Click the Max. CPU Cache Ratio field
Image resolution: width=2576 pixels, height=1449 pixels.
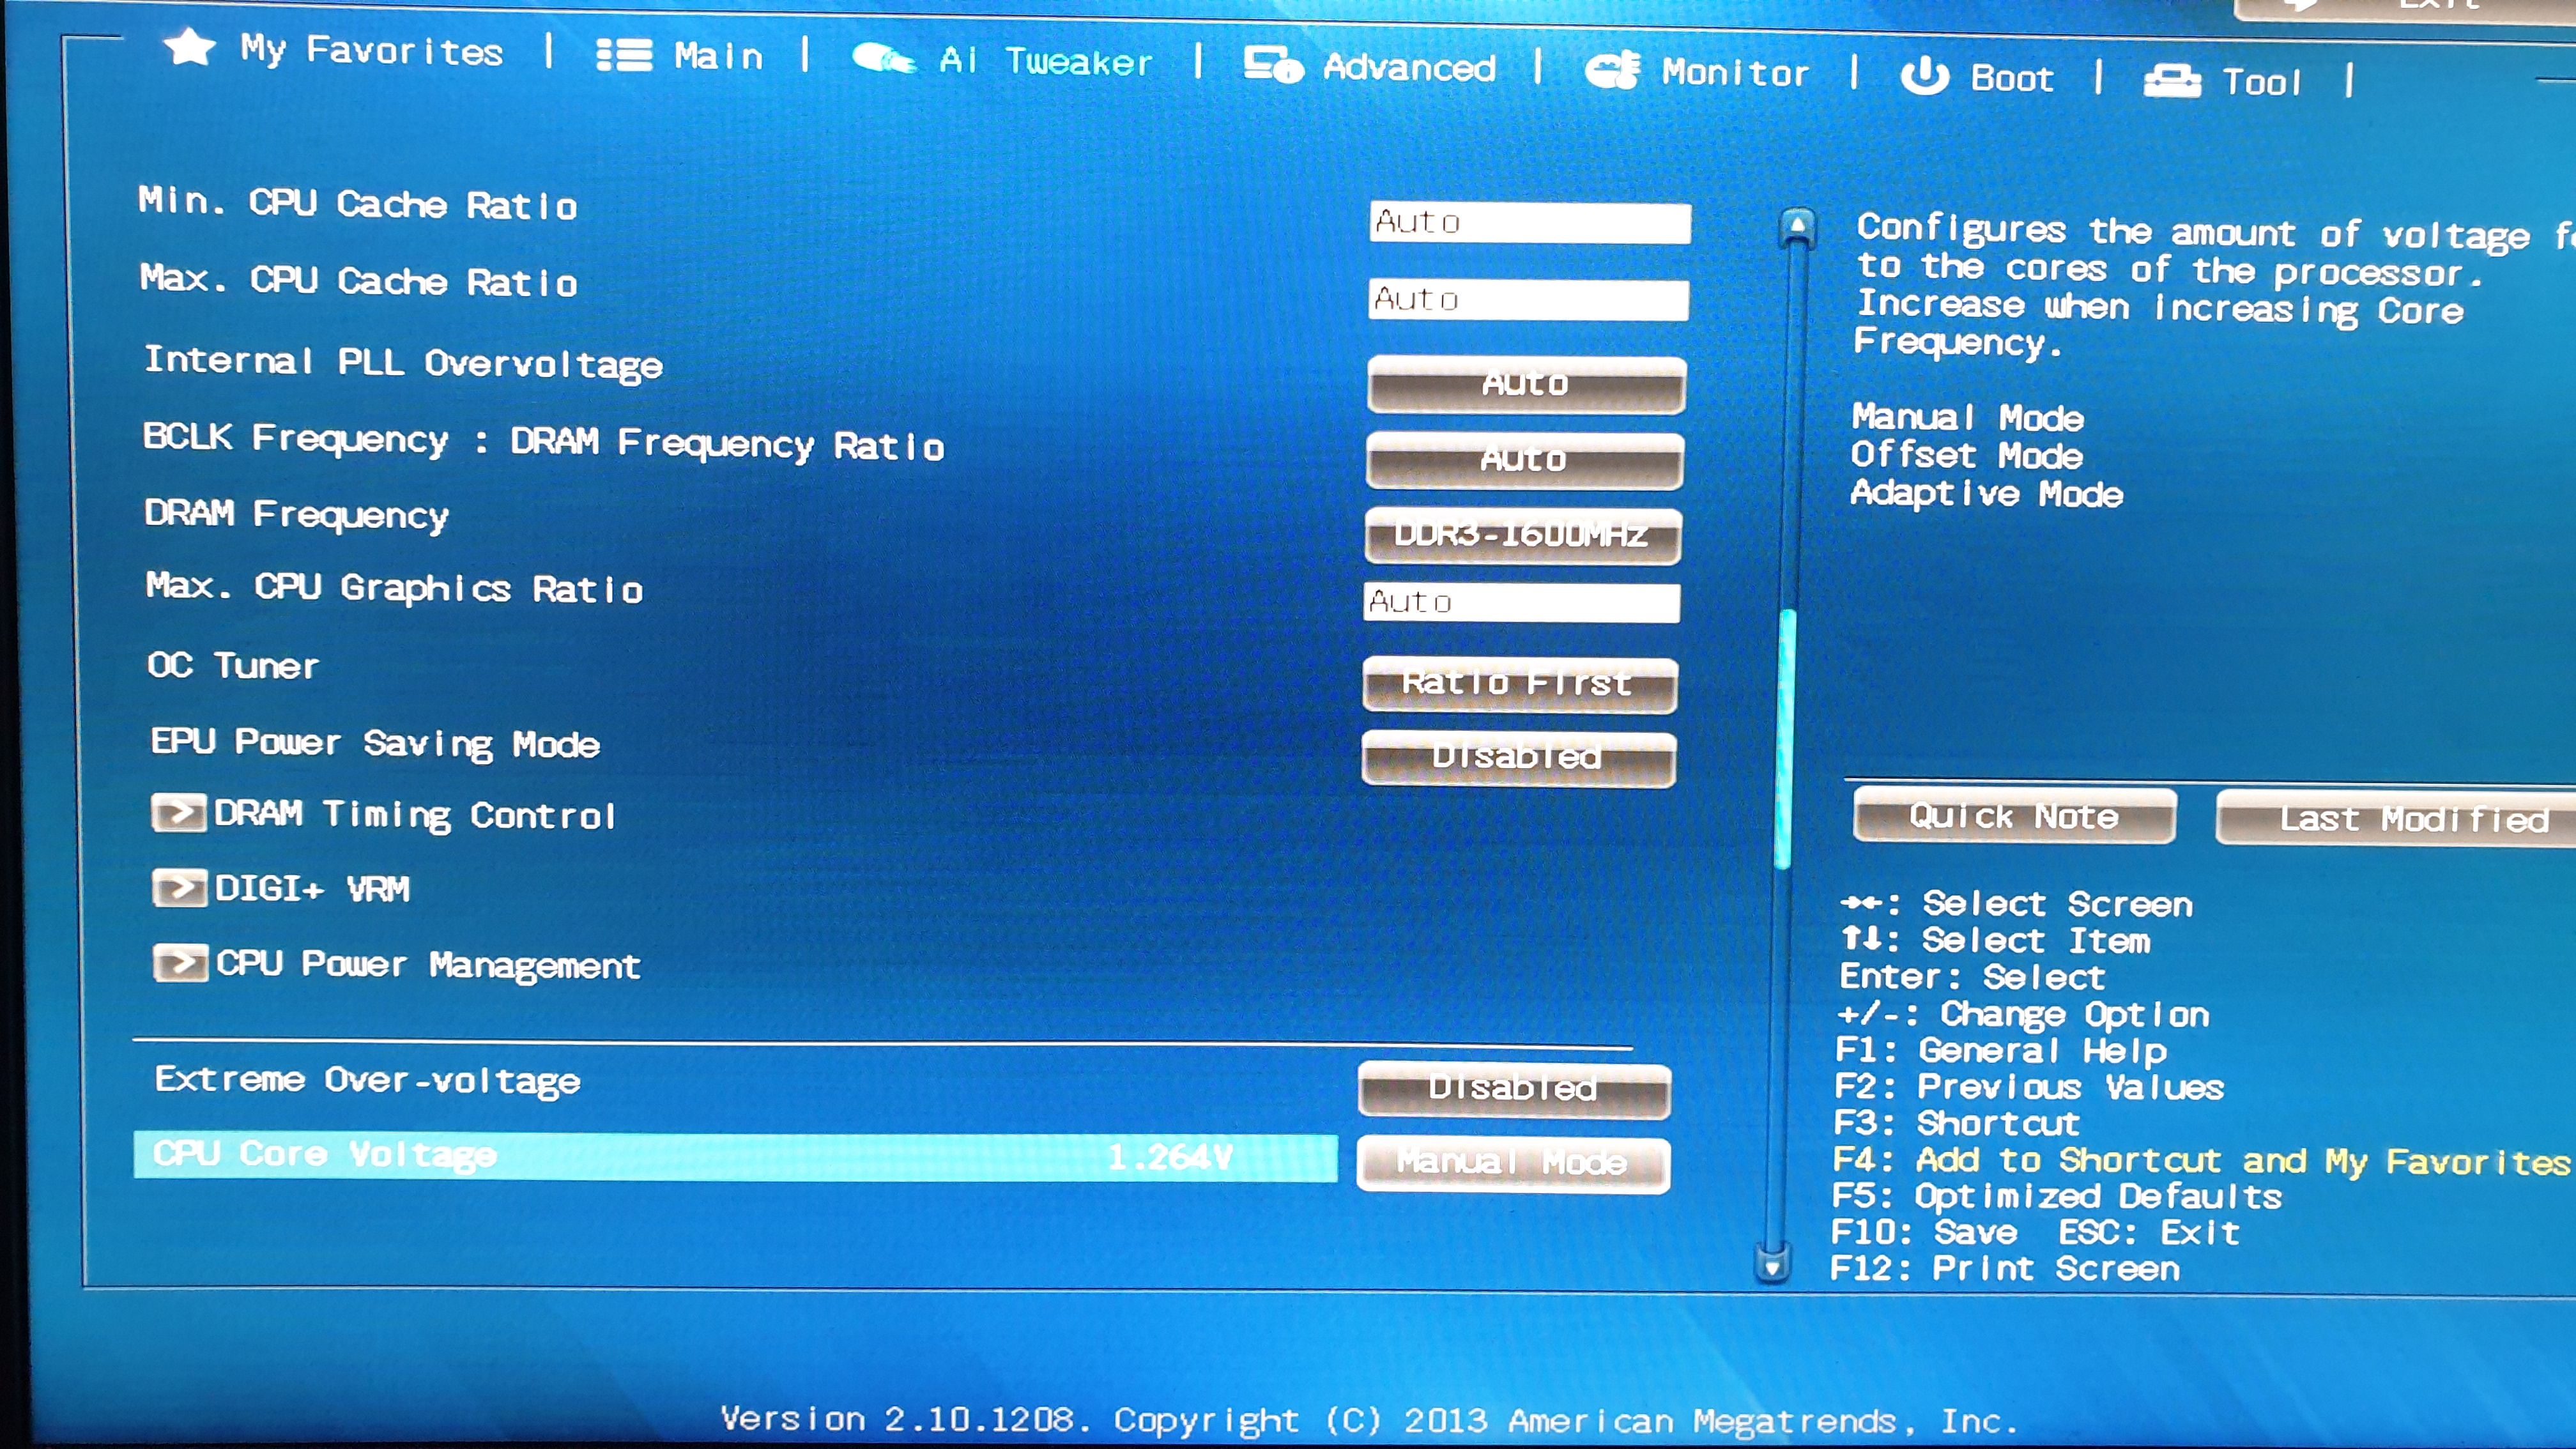1528,299
